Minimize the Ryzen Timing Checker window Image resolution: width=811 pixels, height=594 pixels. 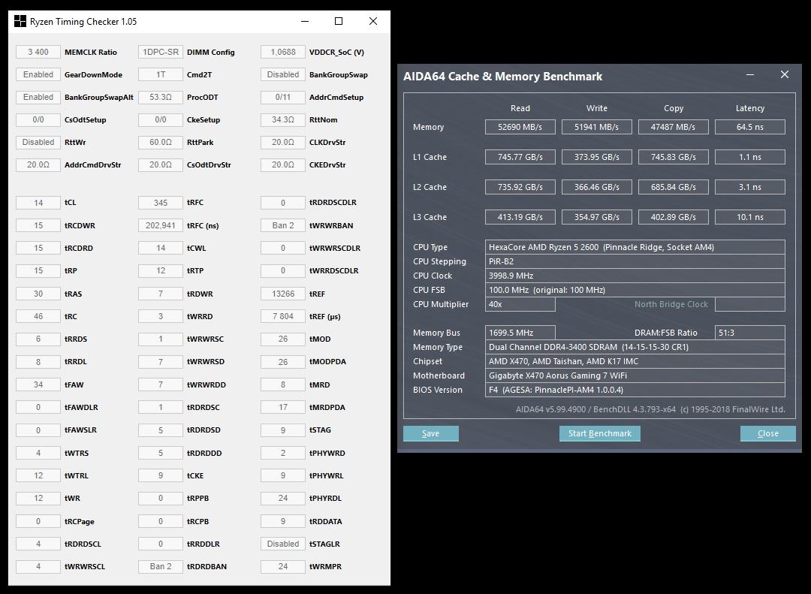(x=305, y=21)
